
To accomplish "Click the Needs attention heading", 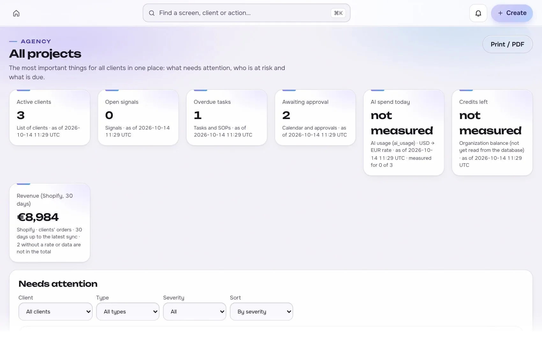I will (x=58, y=284).
